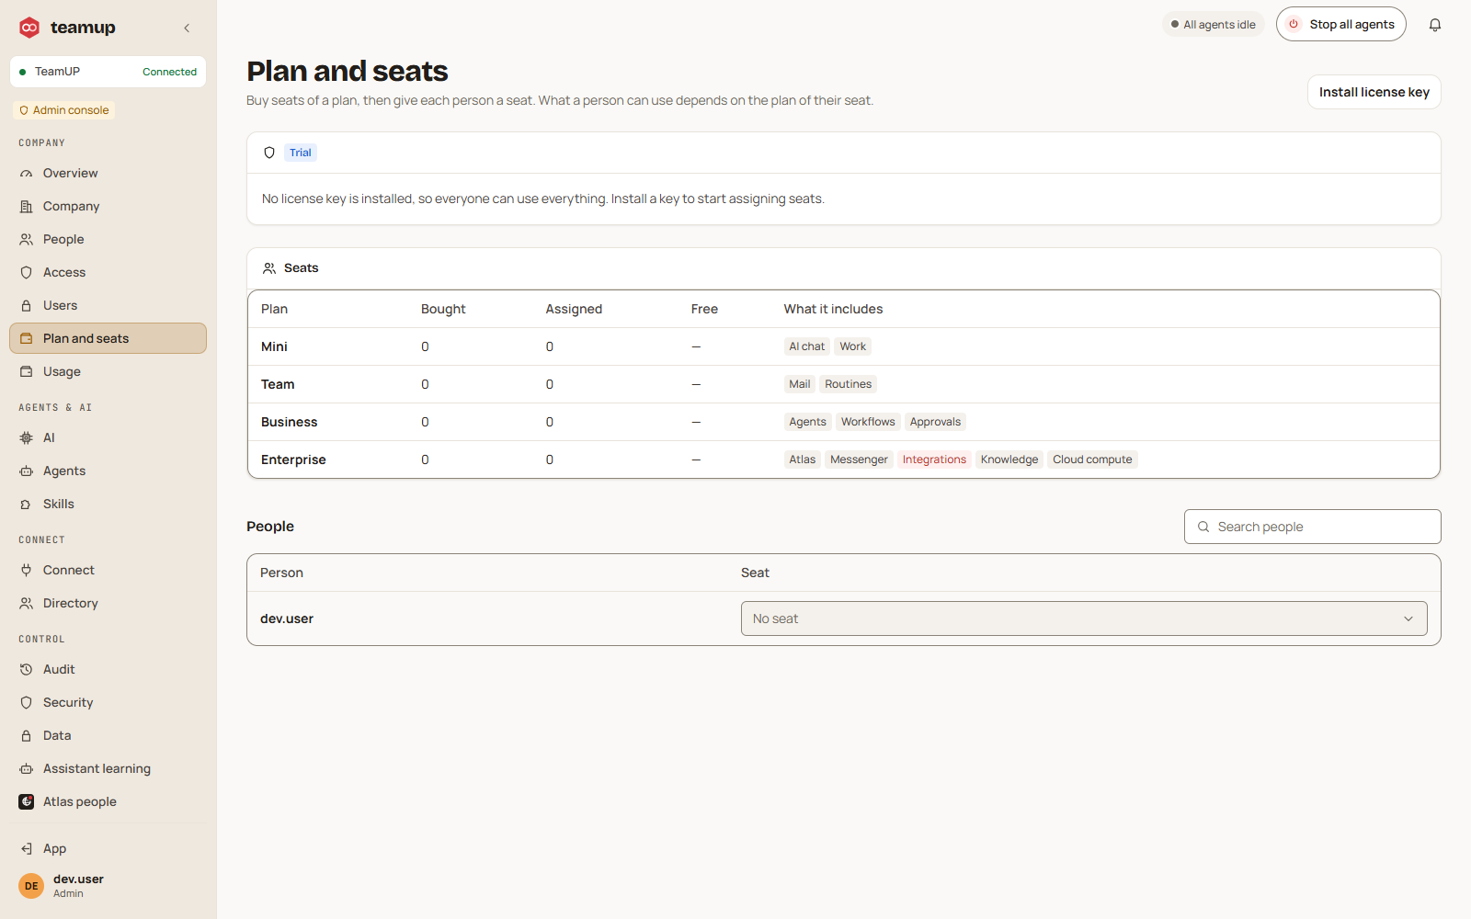
Task: Click the Company building icon in sidebar
Action: tap(27, 207)
